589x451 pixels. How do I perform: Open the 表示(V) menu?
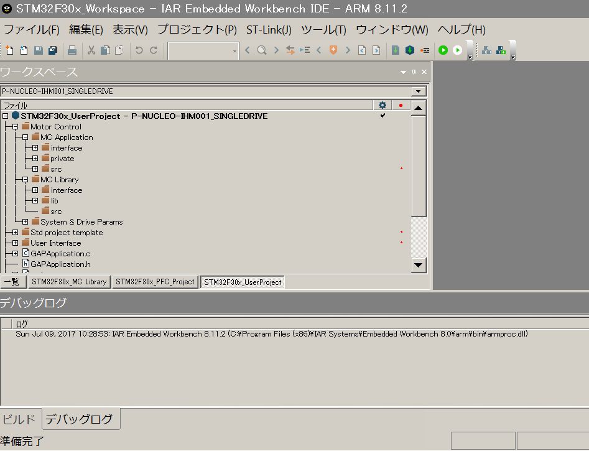131,30
